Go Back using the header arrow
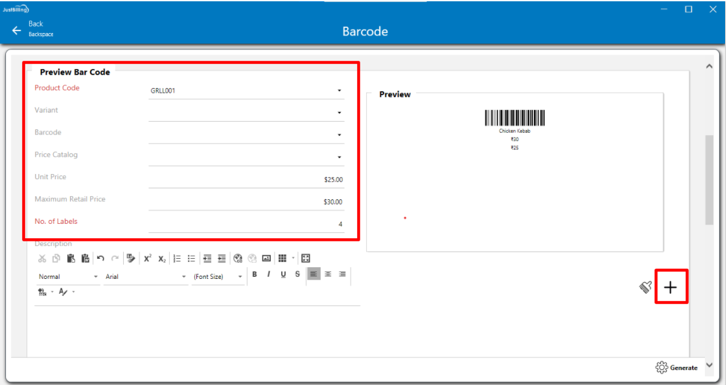Screen dimensions: 727x385 click(17, 30)
